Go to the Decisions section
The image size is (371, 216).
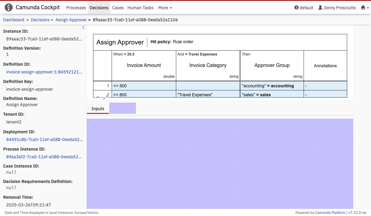[99, 8]
